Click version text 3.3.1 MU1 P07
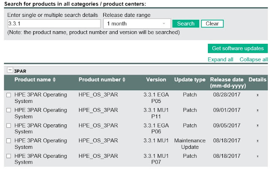The width and height of the screenshot is (270, 170). [156, 159]
